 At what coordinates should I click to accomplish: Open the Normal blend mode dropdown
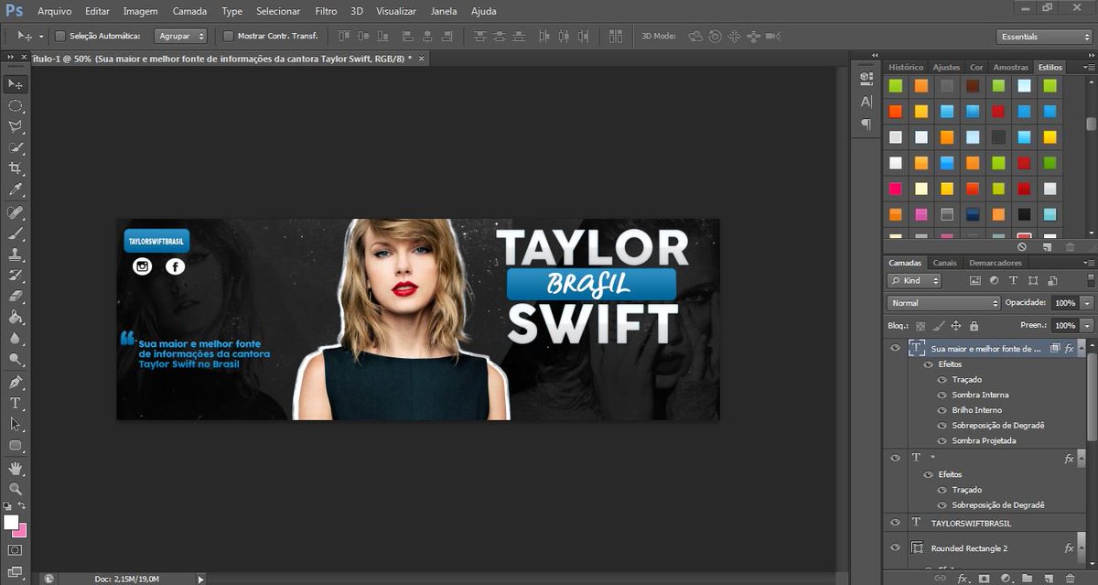click(x=943, y=303)
